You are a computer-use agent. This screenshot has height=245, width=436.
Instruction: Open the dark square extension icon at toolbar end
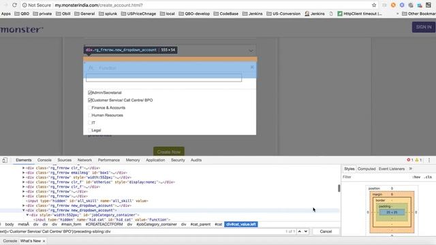pyautogui.click(x=429, y=5)
